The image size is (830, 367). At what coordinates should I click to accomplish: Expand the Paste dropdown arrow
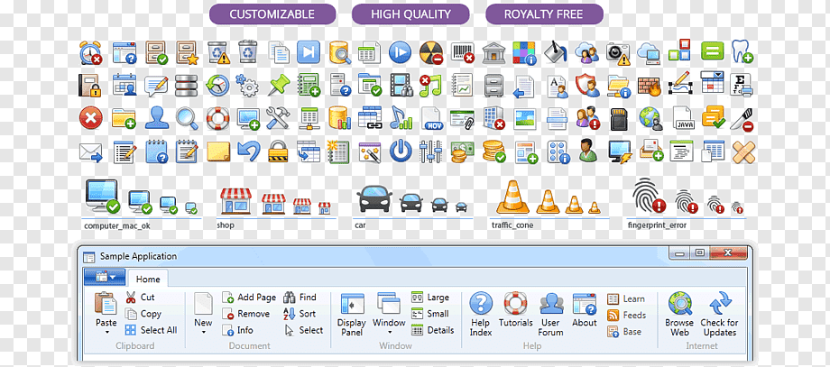click(x=106, y=332)
